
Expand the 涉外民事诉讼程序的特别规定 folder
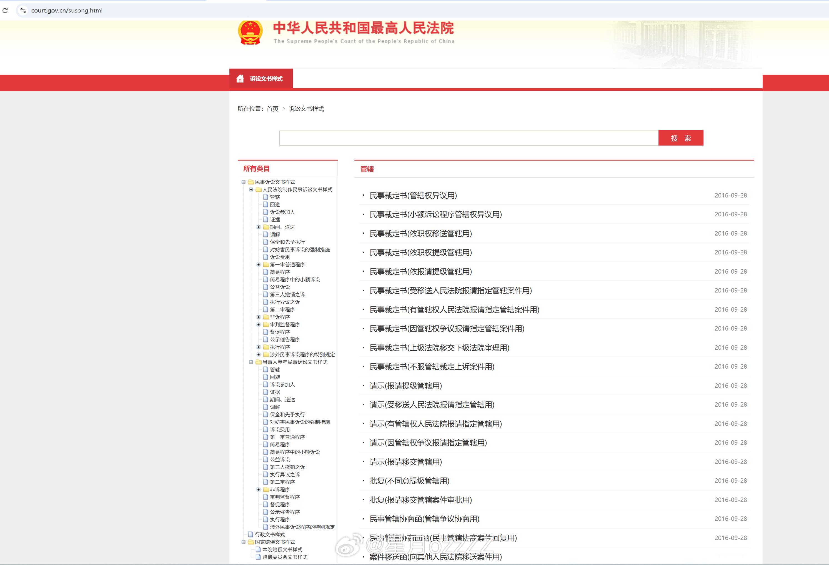point(259,354)
